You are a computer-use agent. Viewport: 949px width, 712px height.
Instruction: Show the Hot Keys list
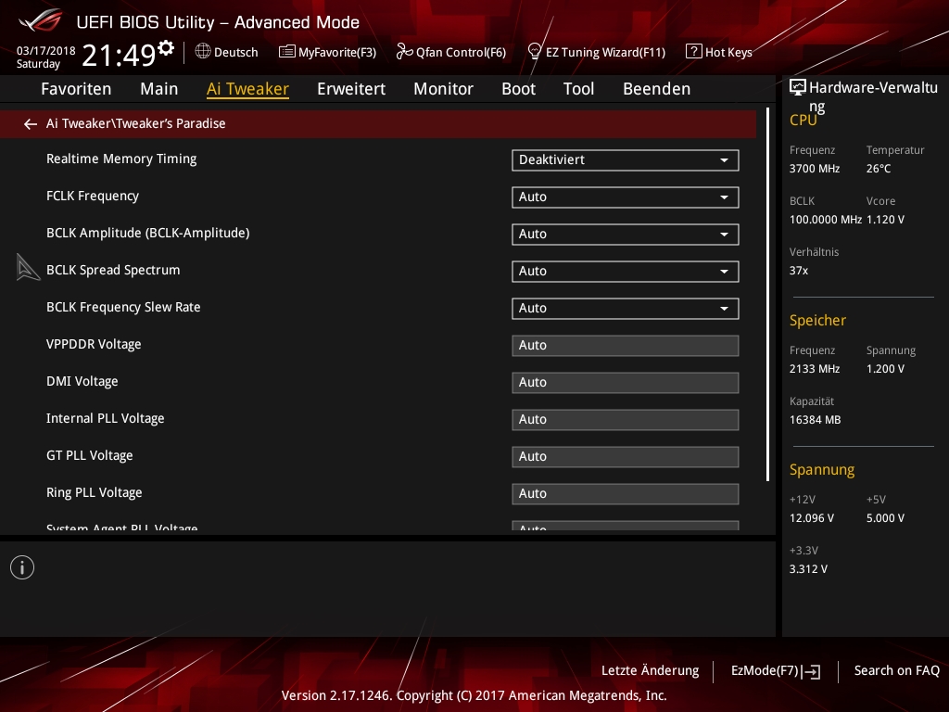(x=719, y=52)
